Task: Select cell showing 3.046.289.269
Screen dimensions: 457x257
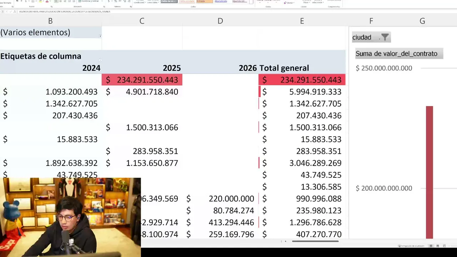Action: (x=302, y=163)
